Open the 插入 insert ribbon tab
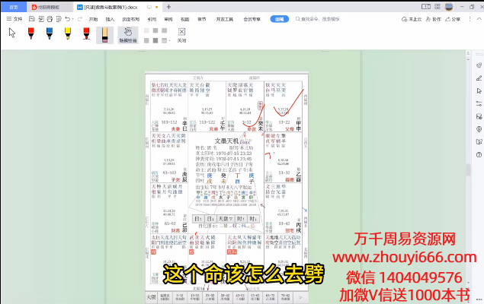 point(111,18)
